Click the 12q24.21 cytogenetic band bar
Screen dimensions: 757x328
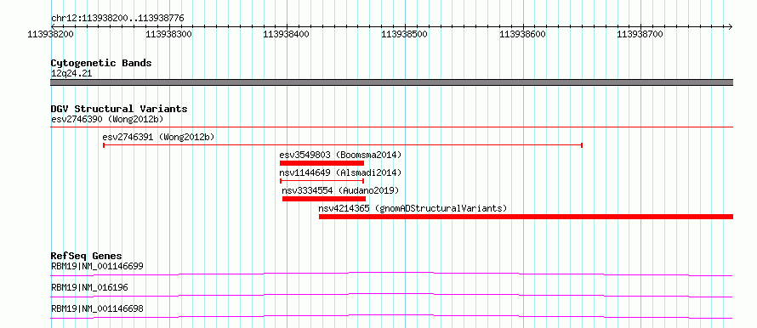pyautogui.click(x=392, y=82)
